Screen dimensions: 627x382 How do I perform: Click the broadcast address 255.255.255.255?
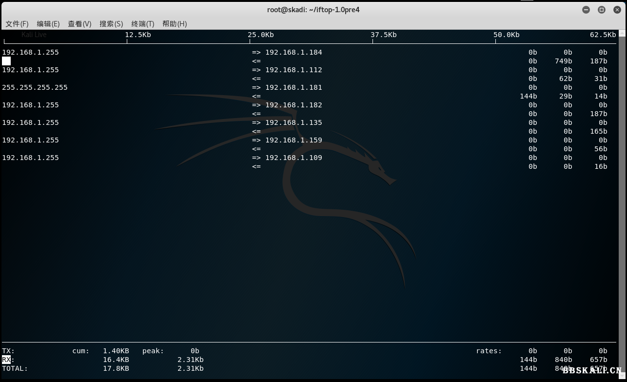35,87
